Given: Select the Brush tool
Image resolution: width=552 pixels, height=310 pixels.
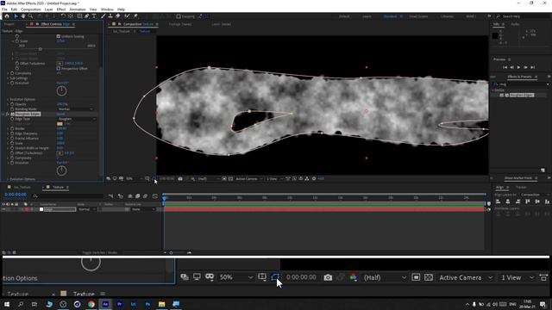Looking at the screenshot, I should coord(103,16).
